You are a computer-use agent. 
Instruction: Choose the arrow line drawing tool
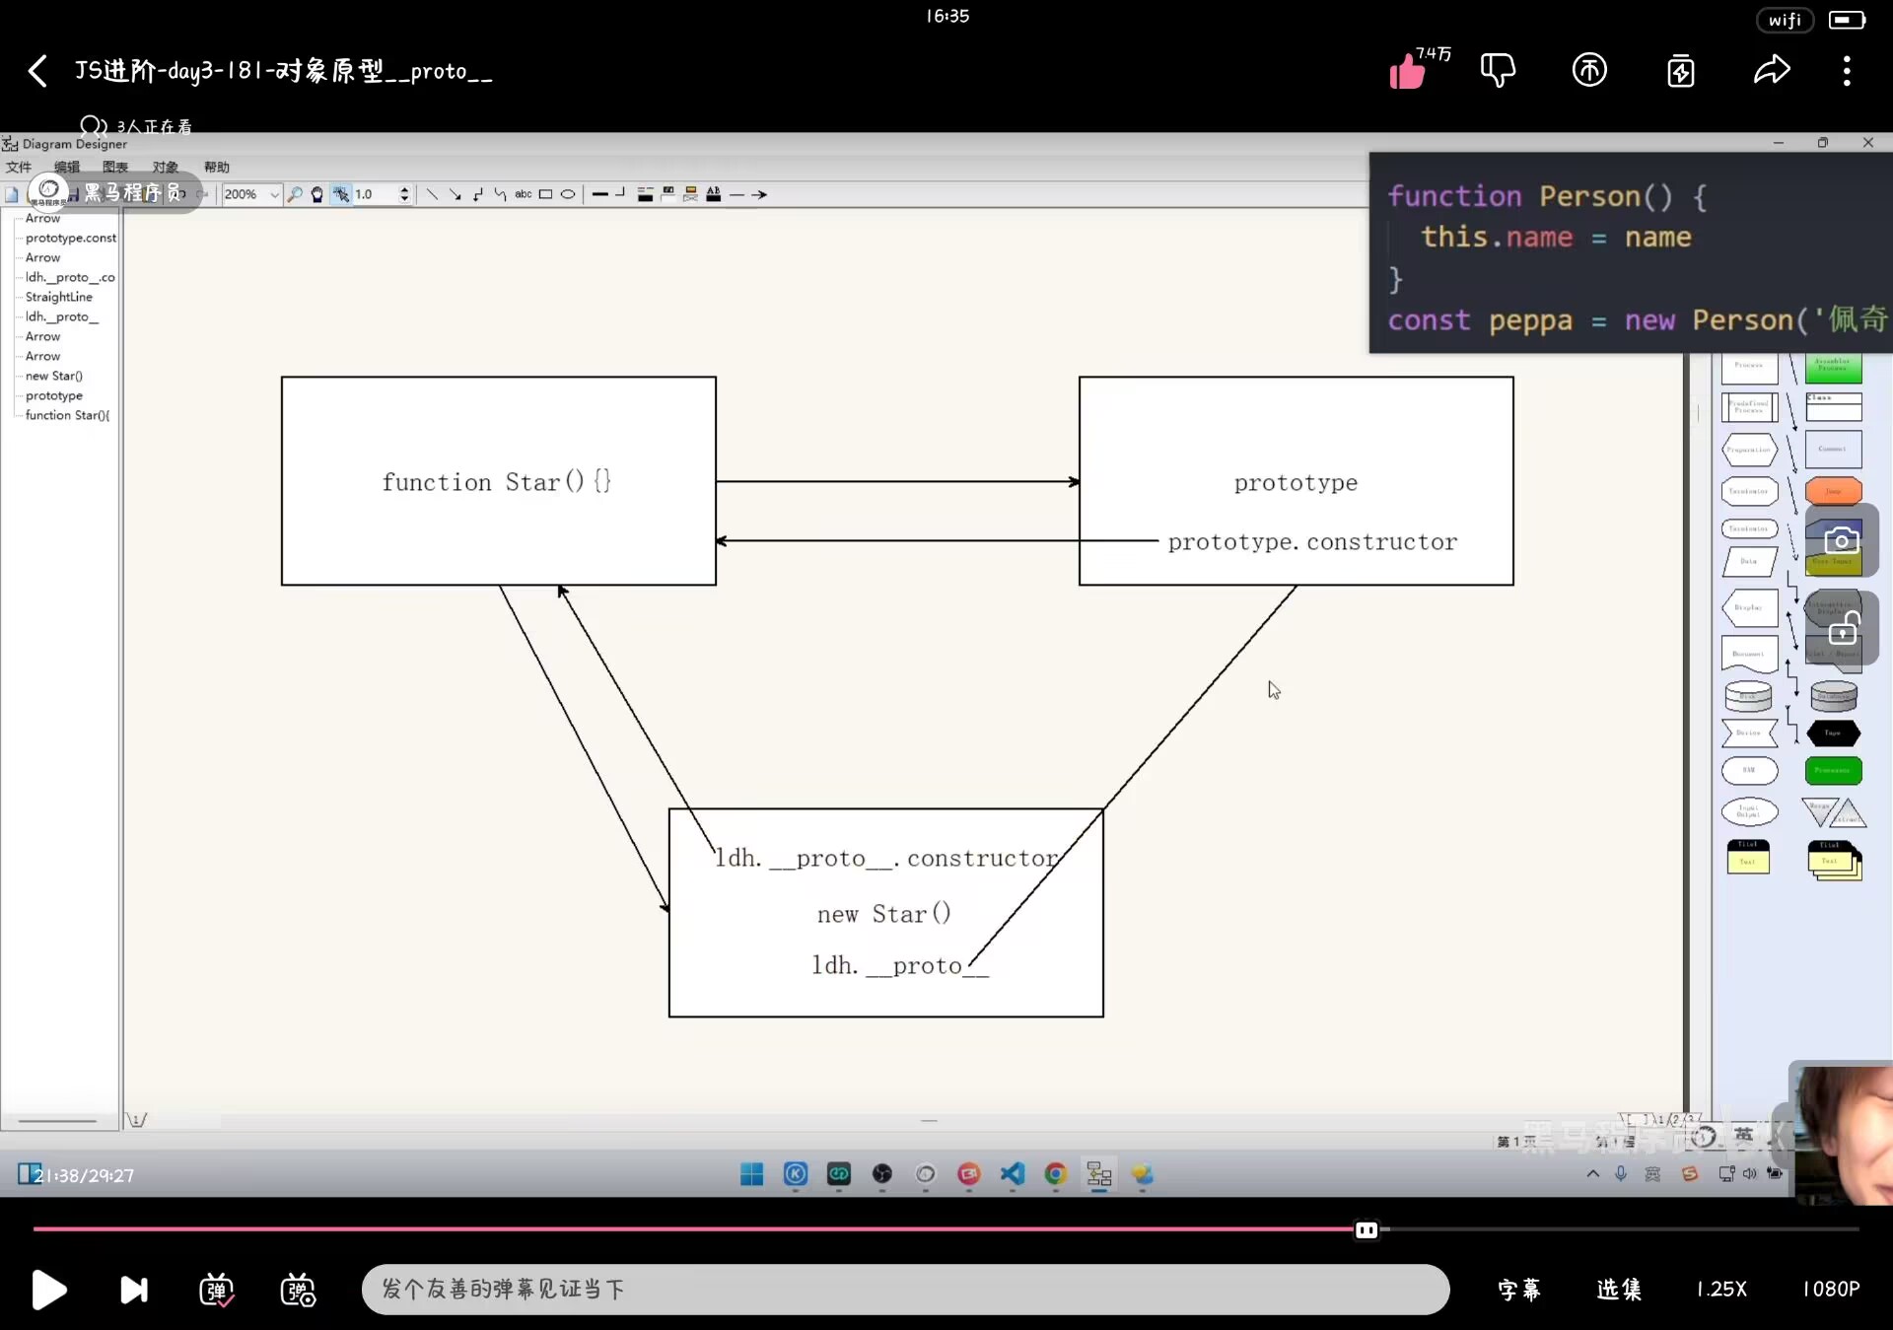coord(455,194)
